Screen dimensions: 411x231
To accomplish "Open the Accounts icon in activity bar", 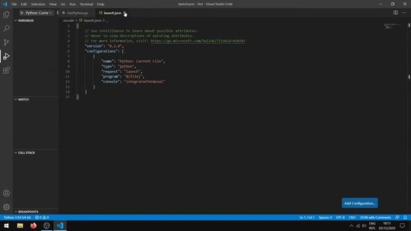I will 6,193.
